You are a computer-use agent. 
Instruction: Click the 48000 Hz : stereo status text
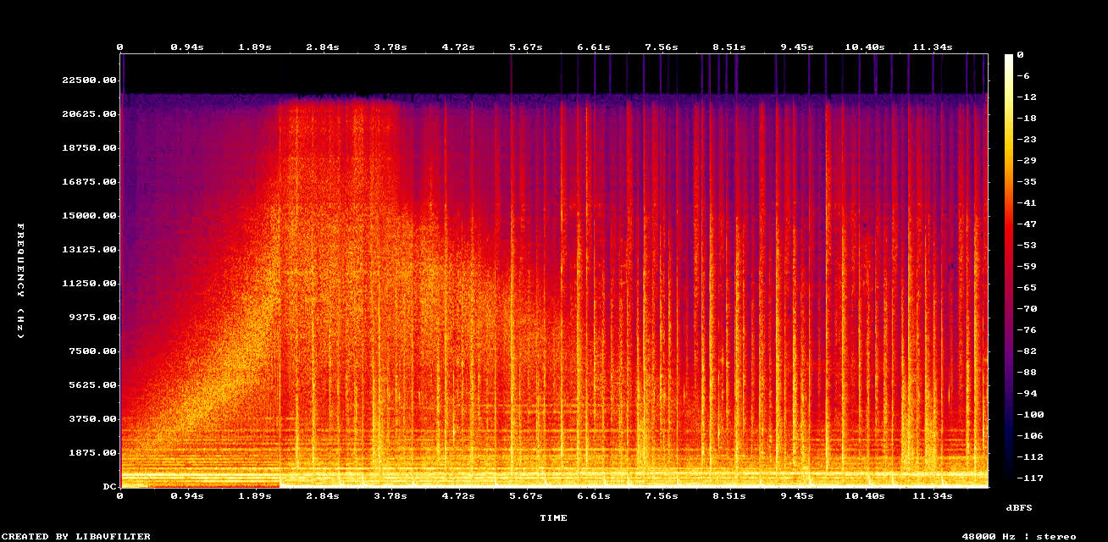click(x=1020, y=535)
